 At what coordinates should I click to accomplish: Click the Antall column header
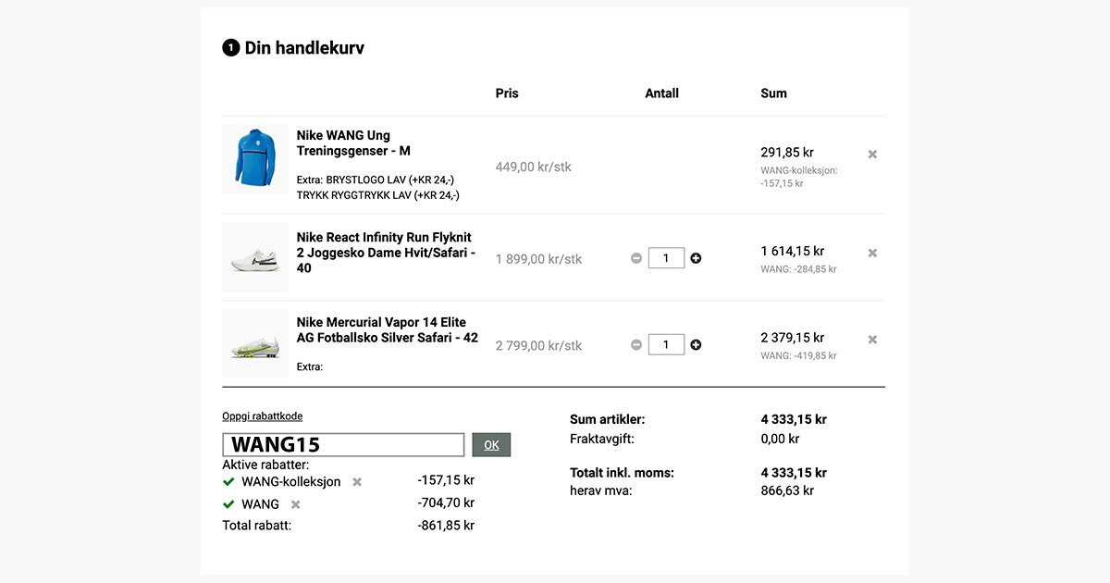[662, 93]
